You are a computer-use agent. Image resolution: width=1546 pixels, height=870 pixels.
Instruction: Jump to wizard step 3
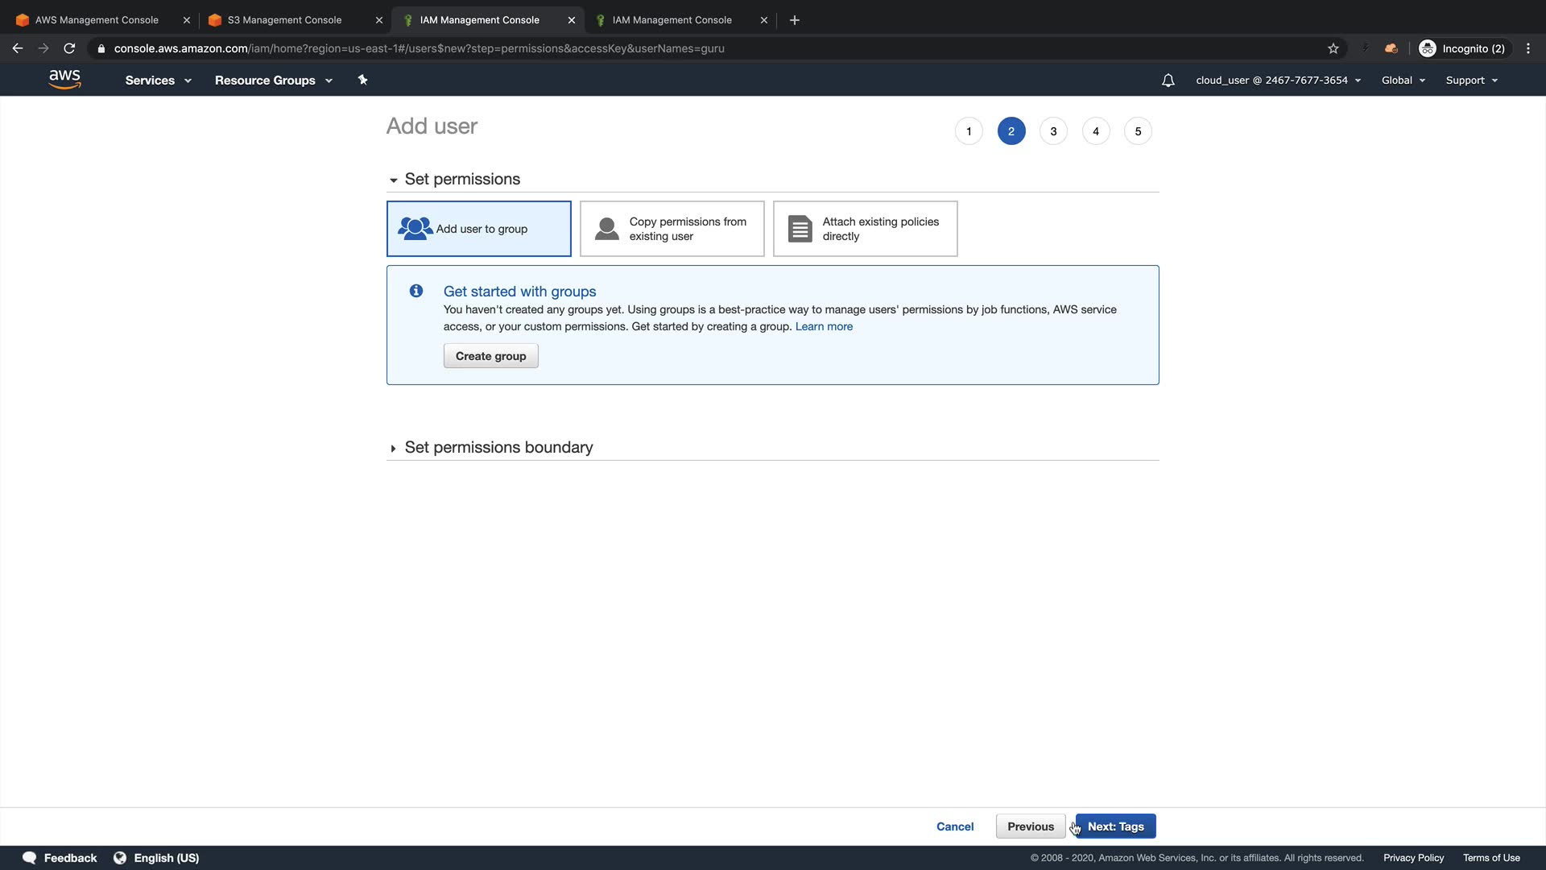1053,131
